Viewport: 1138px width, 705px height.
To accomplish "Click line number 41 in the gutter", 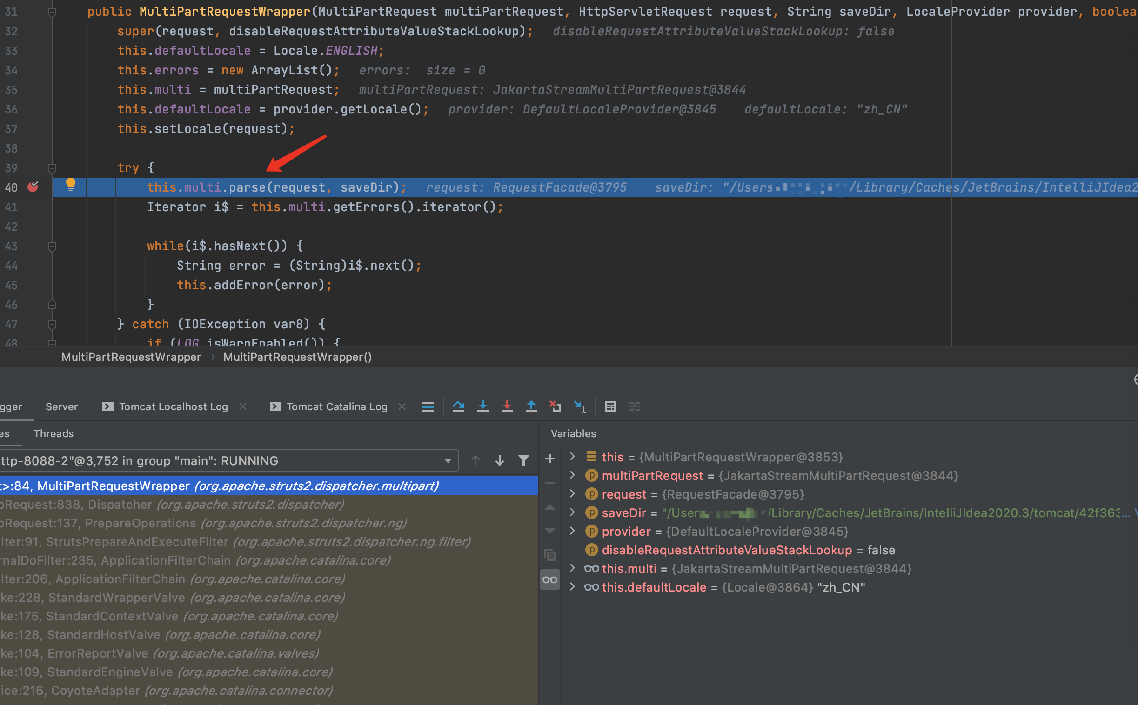I will [11, 207].
